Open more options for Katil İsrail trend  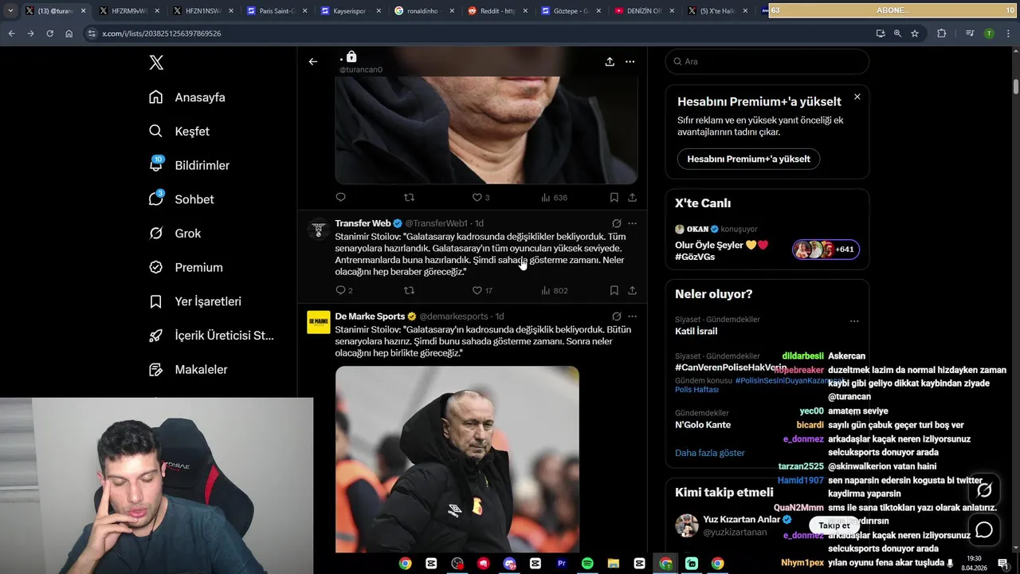854,321
